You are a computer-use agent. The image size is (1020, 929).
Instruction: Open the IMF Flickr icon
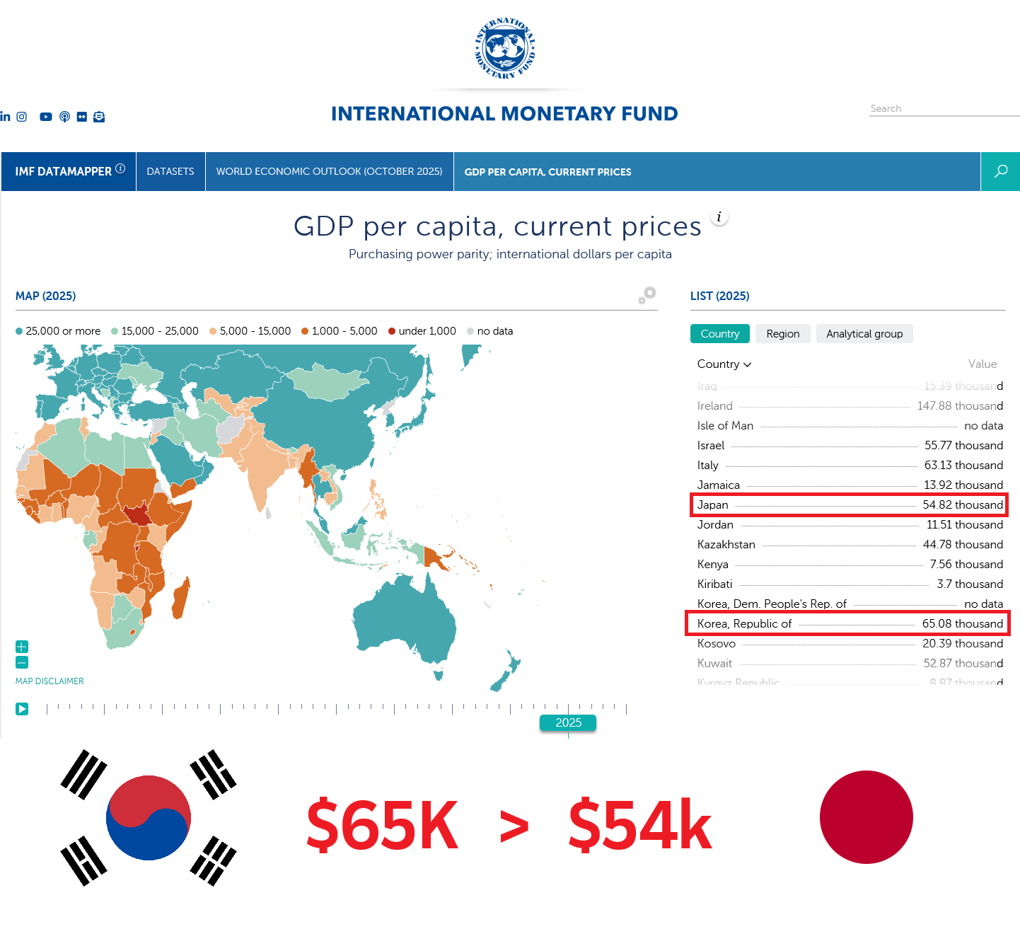[82, 117]
